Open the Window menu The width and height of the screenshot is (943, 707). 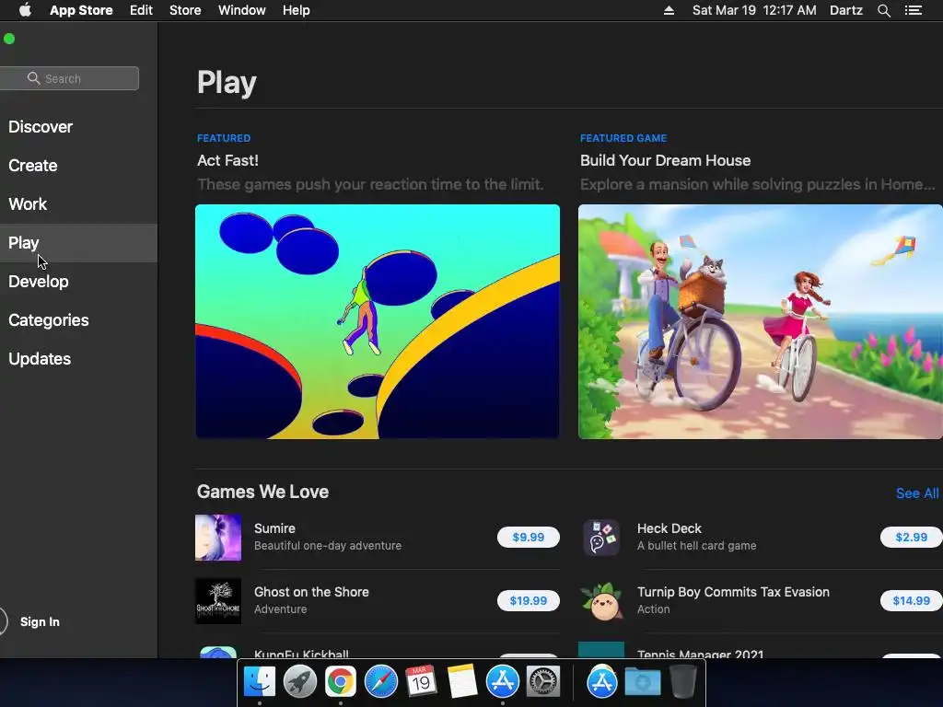[242, 10]
